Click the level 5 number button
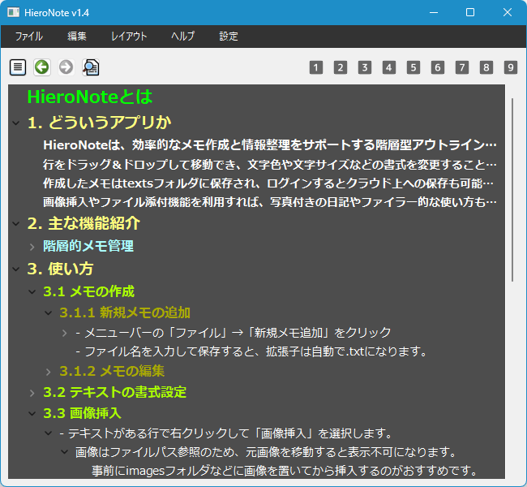The image size is (527, 487). (x=413, y=67)
